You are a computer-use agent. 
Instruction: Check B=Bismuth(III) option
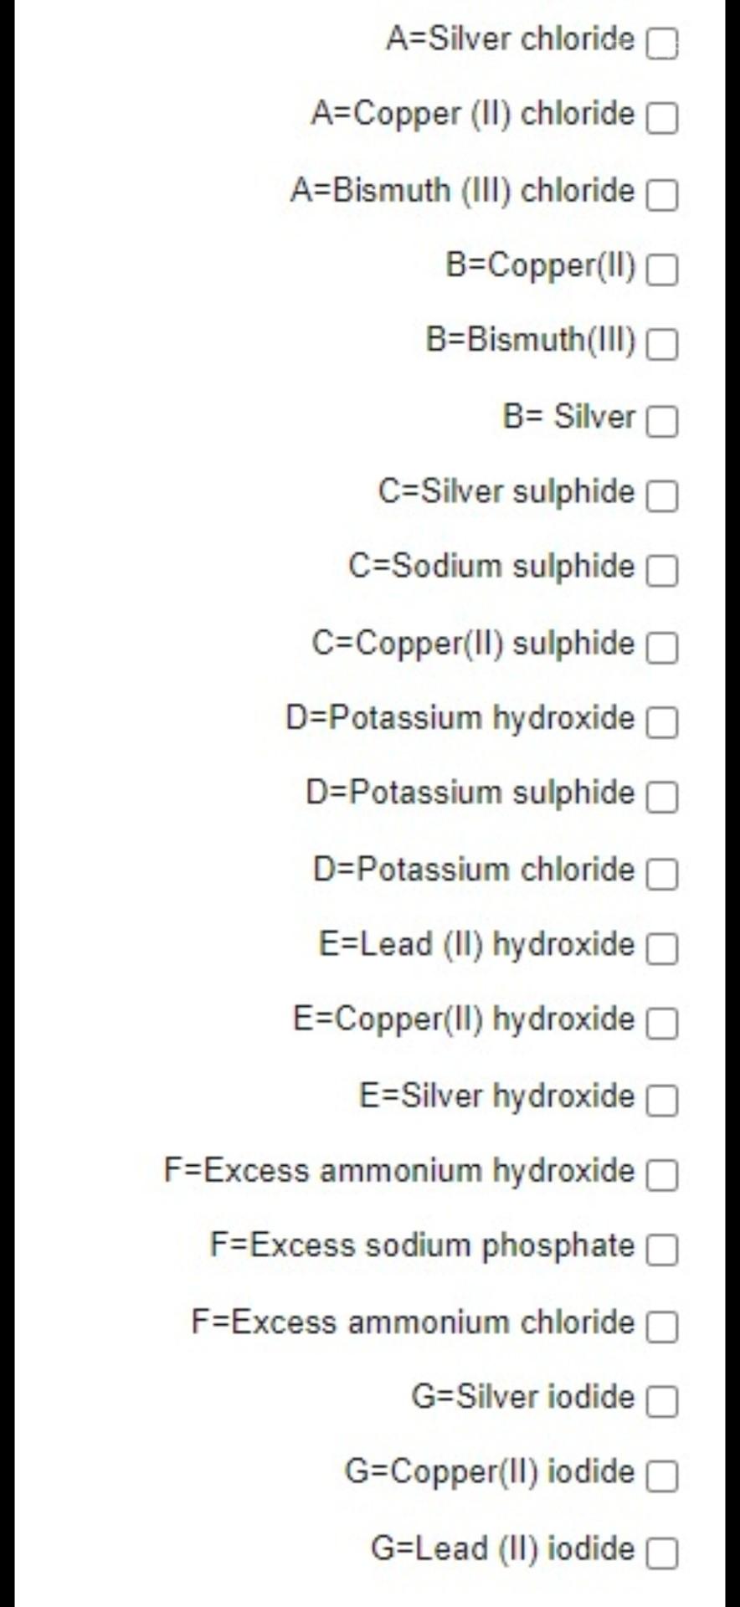pos(662,346)
